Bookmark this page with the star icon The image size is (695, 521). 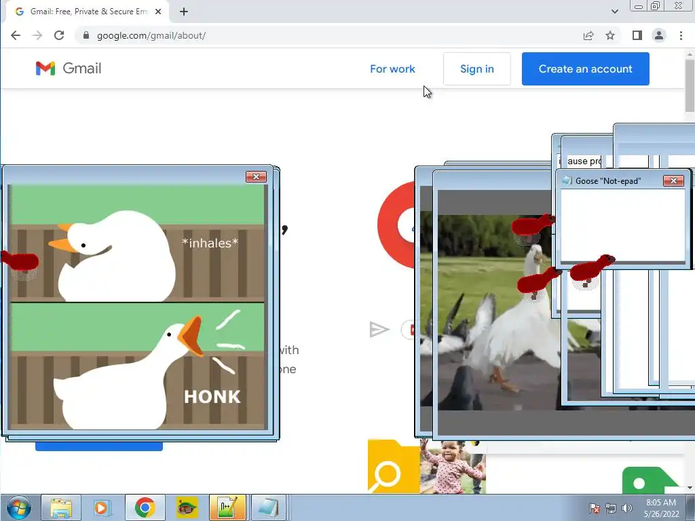point(610,35)
